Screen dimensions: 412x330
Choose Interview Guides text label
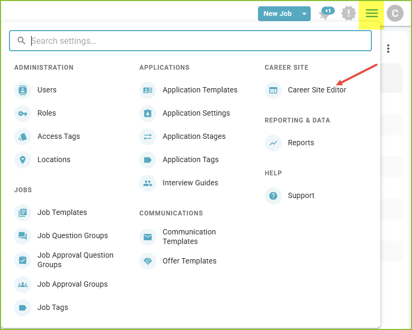click(190, 183)
